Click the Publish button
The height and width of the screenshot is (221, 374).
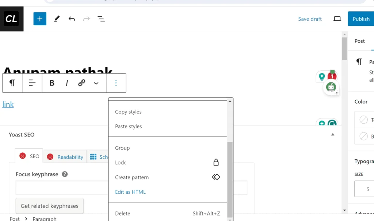click(x=360, y=19)
